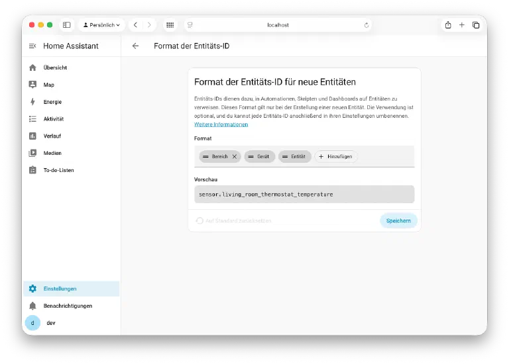
Task: Grab the Gerät chip drag handle
Action: pos(251,157)
